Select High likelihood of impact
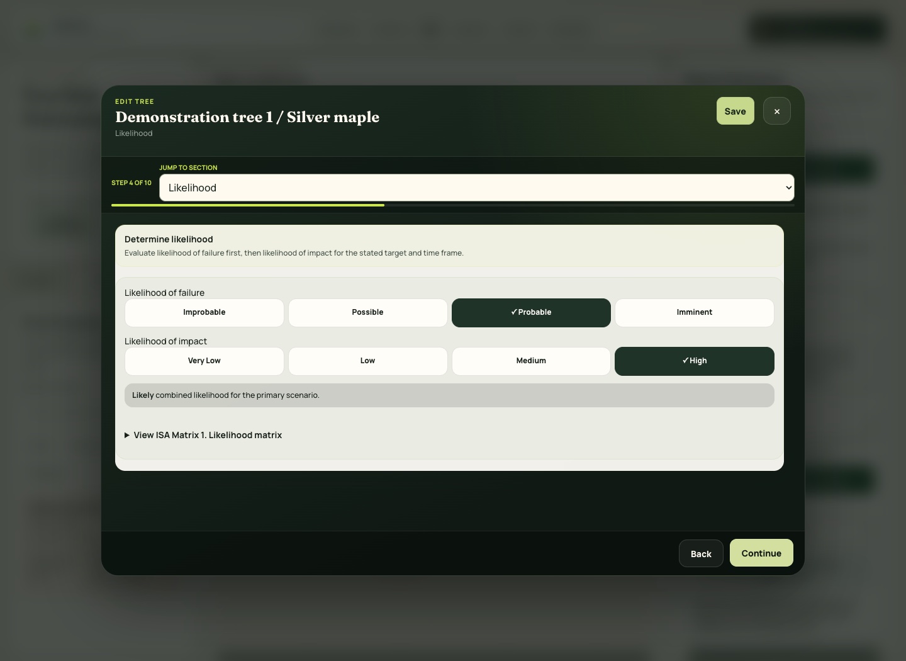This screenshot has height=661, width=906. pos(695,361)
